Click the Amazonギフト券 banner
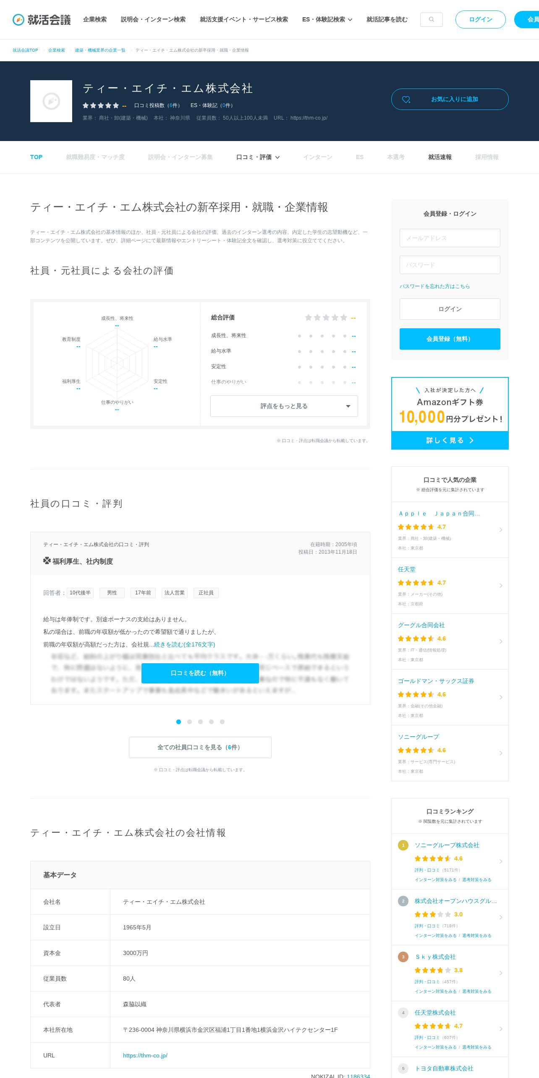This screenshot has width=539, height=1078. pyautogui.click(x=450, y=413)
